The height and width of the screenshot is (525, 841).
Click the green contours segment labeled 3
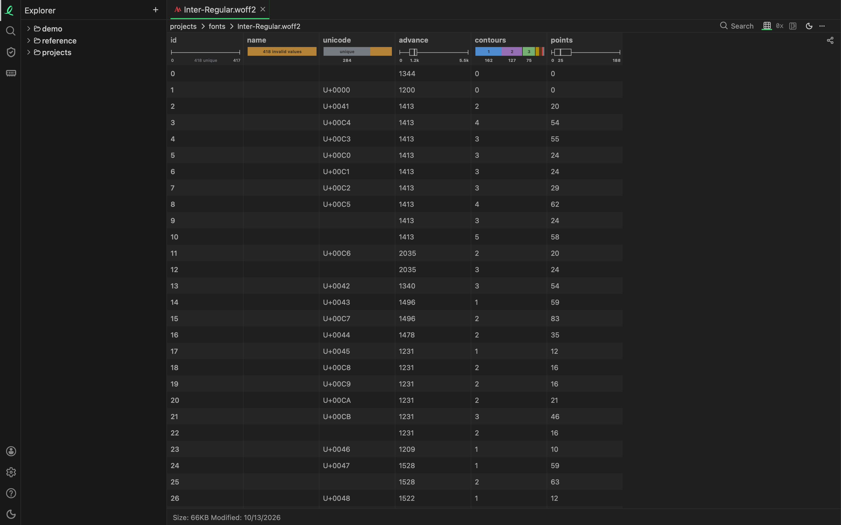pos(529,51)
